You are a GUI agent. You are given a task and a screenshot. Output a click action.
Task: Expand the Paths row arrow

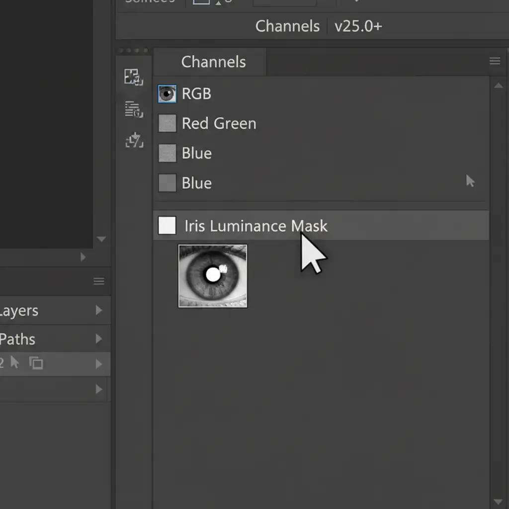pyautogui.click(x=98, y=339)
